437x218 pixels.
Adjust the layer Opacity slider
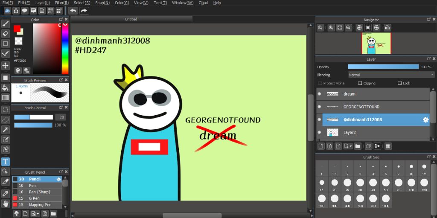(x=383, y=67)
